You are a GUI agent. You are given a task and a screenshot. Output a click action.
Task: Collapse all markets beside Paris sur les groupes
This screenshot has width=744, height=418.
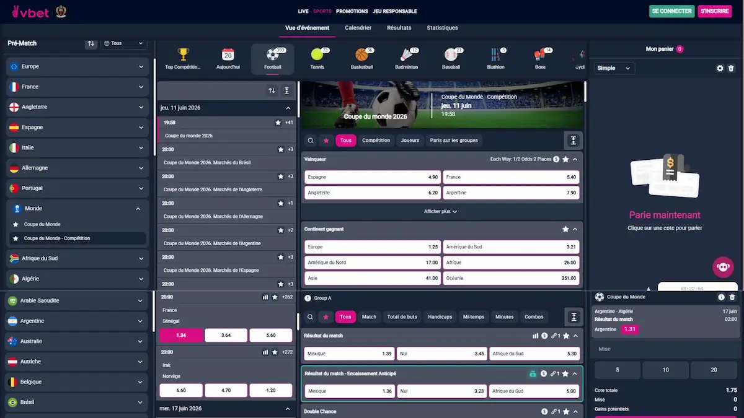click(x=573, y=141)
